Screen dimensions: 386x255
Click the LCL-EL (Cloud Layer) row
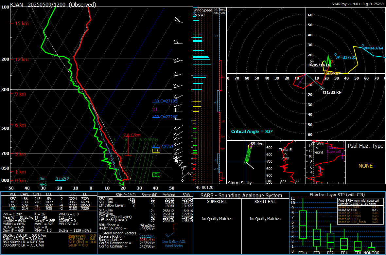(x=146, y=217)
